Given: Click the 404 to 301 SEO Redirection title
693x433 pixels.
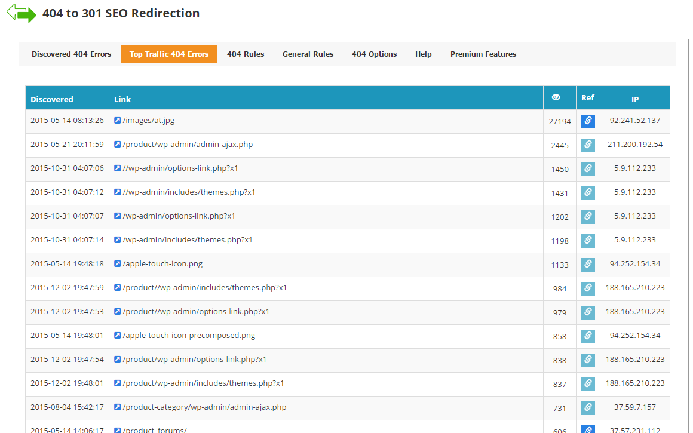Looking at the screenshot, I should pyautogui.click(x=121, y=13).
